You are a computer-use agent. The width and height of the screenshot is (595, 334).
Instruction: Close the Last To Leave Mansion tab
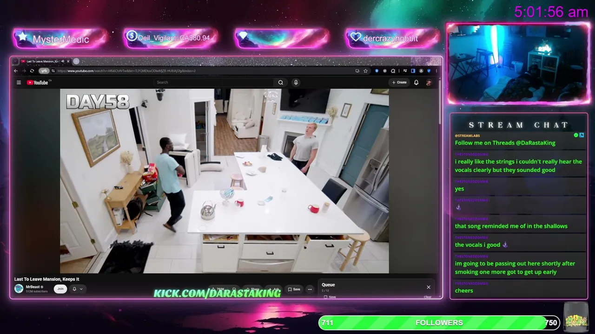tap(68, 61)
